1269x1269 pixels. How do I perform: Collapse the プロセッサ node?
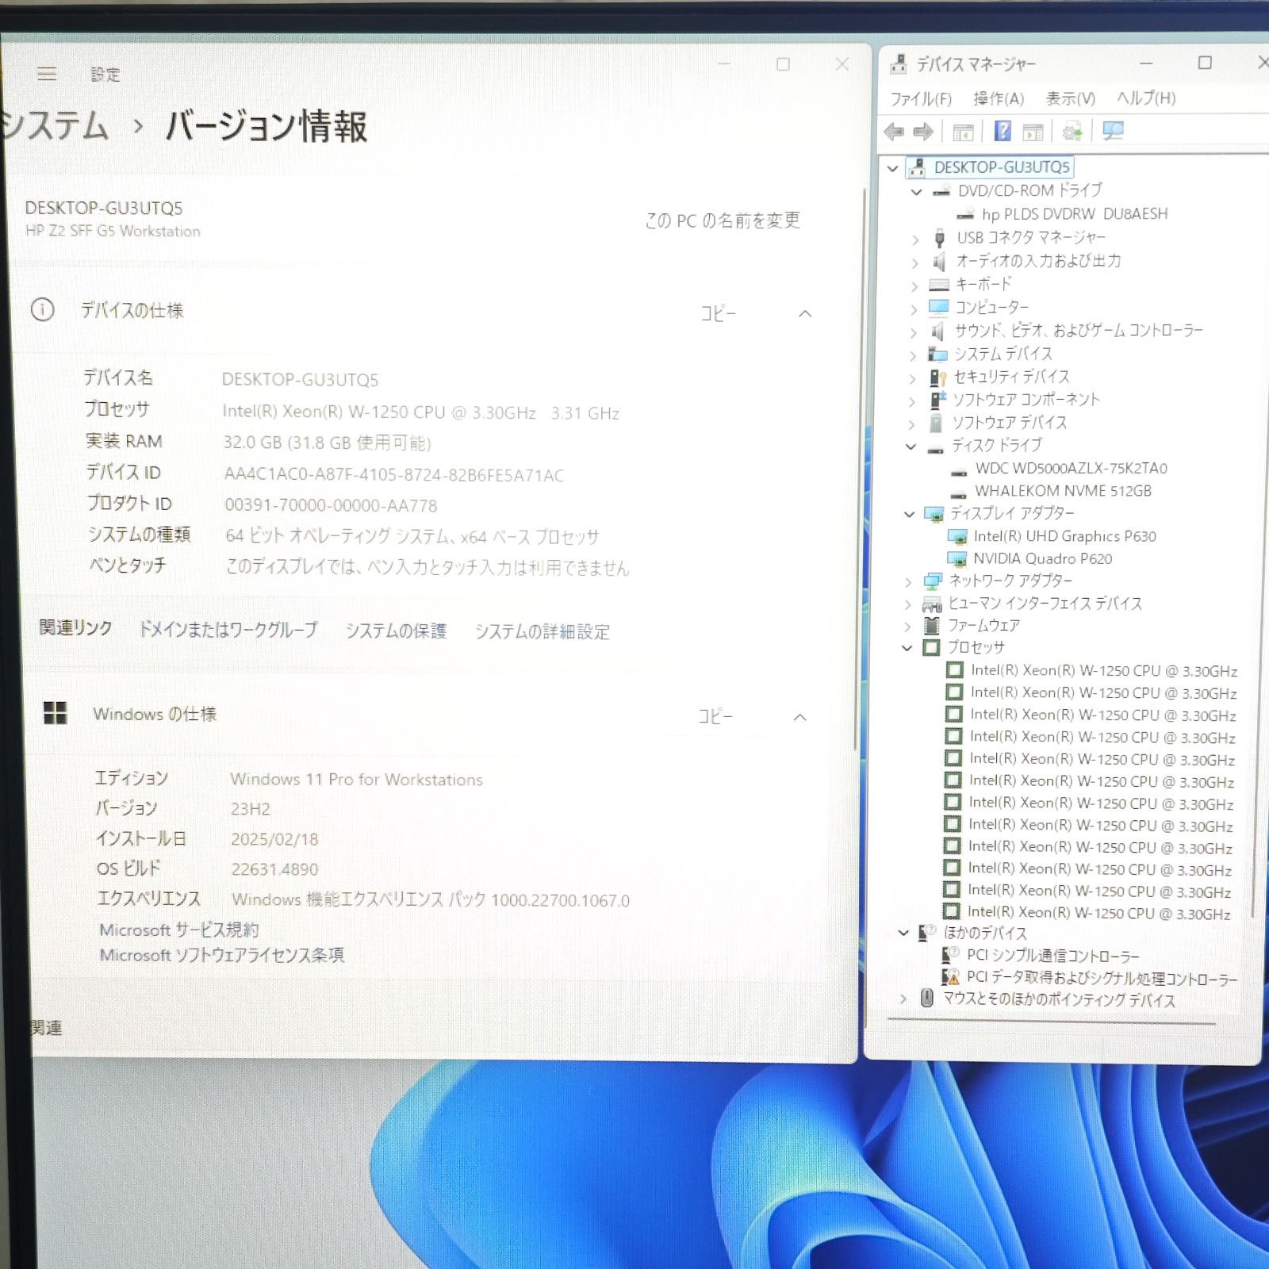[907, 648]
